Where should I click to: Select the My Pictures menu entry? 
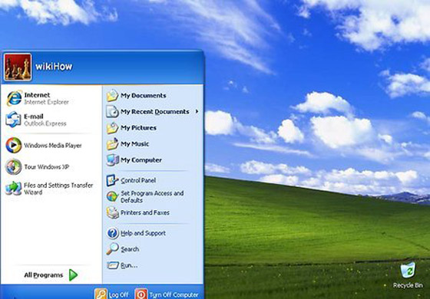[153, 128]
